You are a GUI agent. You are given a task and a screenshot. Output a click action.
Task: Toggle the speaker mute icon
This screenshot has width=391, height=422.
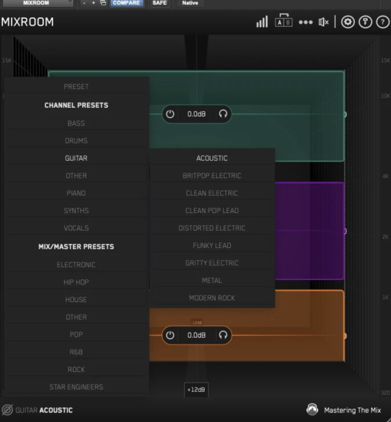(x=323, y=22)
